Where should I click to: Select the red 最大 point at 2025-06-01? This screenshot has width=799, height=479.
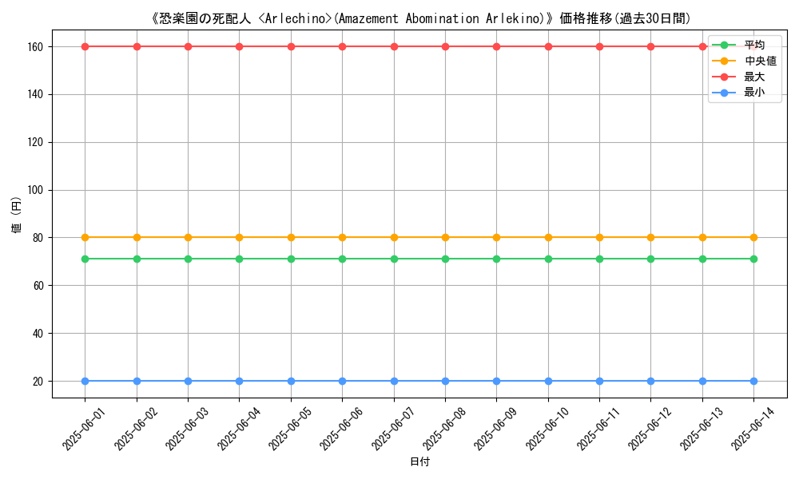85,47
